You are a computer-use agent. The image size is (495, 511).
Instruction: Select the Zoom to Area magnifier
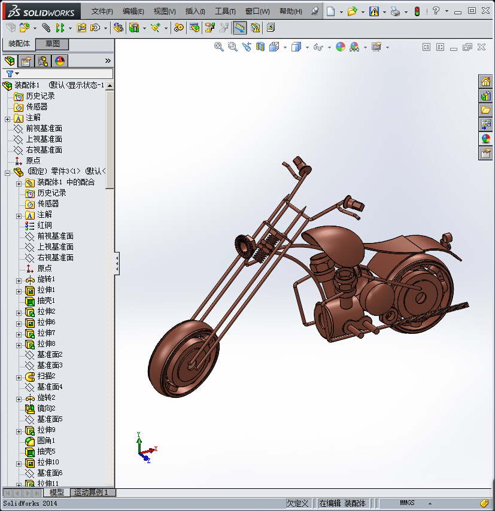(x=232, y=47)
